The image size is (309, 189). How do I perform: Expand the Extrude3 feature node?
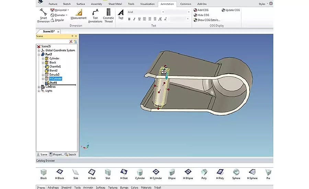click(43, 75)
